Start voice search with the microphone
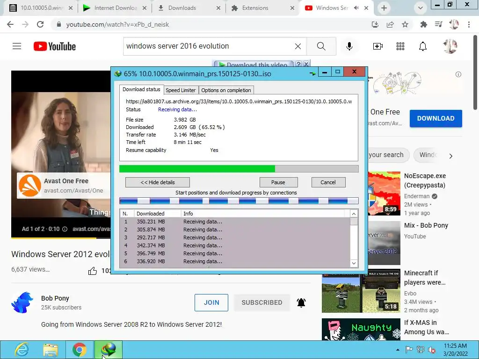479x359 pixels. tap(349, 46)
